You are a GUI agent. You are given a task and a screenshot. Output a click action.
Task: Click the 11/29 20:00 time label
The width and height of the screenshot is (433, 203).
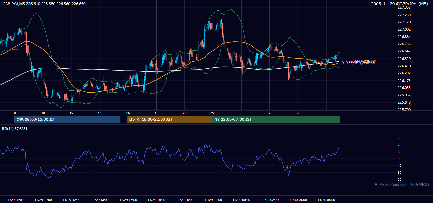point(185,200)
